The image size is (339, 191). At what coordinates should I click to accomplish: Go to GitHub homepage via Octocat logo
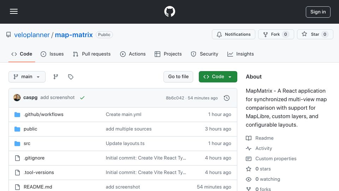(x=169, y=11)
